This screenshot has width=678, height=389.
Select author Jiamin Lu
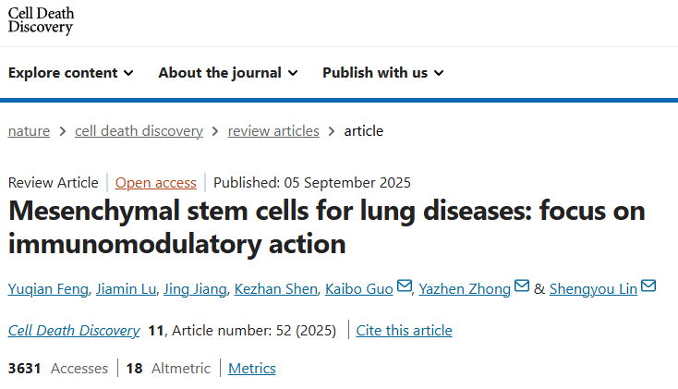point(124,289)
